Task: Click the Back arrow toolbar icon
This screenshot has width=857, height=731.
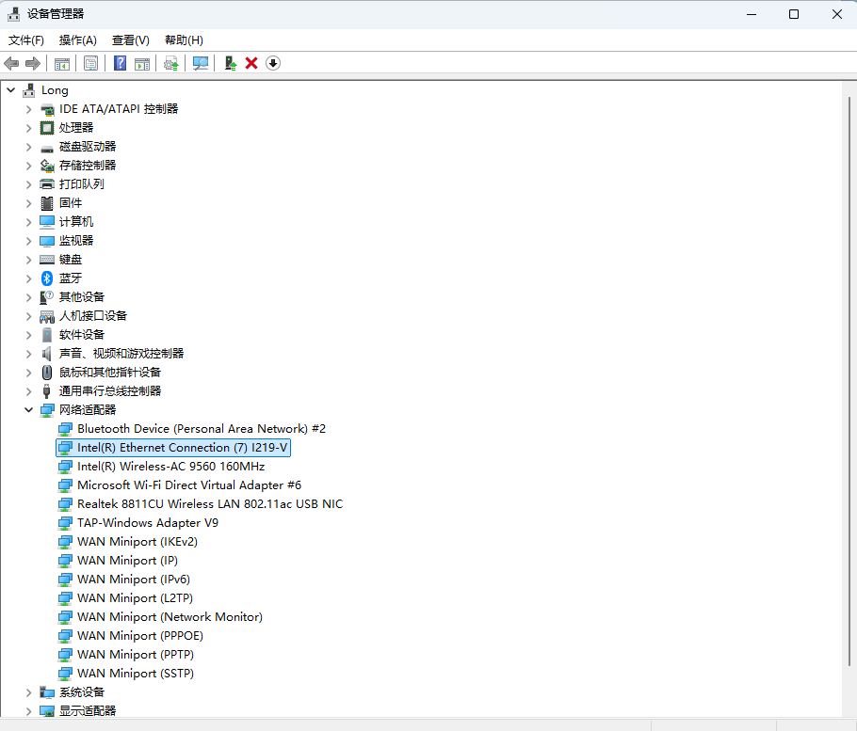Action: coord(11,63)
